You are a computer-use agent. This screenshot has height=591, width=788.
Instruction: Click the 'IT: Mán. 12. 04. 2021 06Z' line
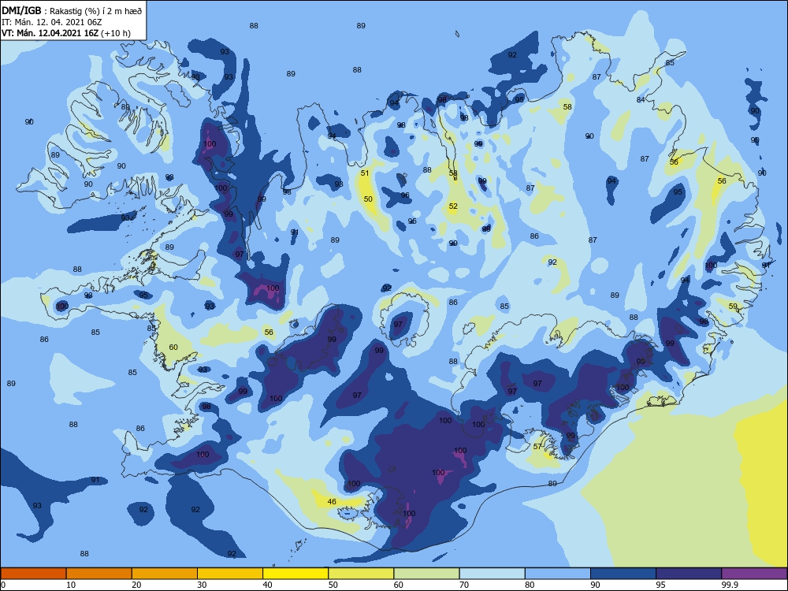51,22
